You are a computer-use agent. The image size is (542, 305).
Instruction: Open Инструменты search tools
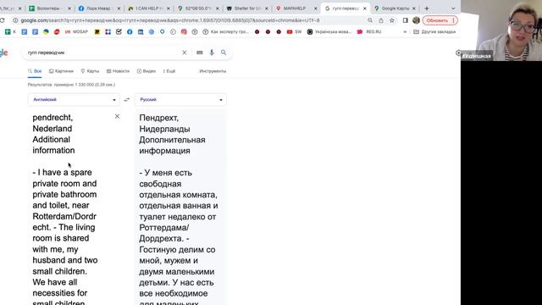click(x=213, y=71)
